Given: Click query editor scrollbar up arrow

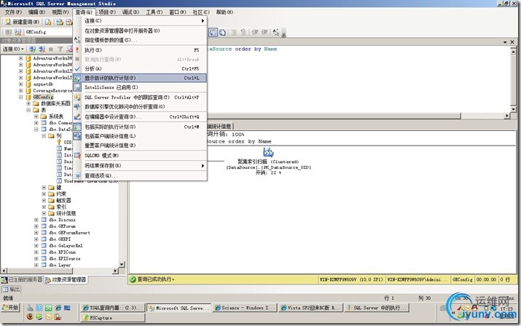Looking at the screenshot, I should tap(513, 52).
